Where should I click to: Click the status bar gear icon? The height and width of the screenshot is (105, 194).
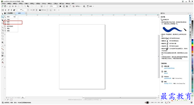(3, 103)
